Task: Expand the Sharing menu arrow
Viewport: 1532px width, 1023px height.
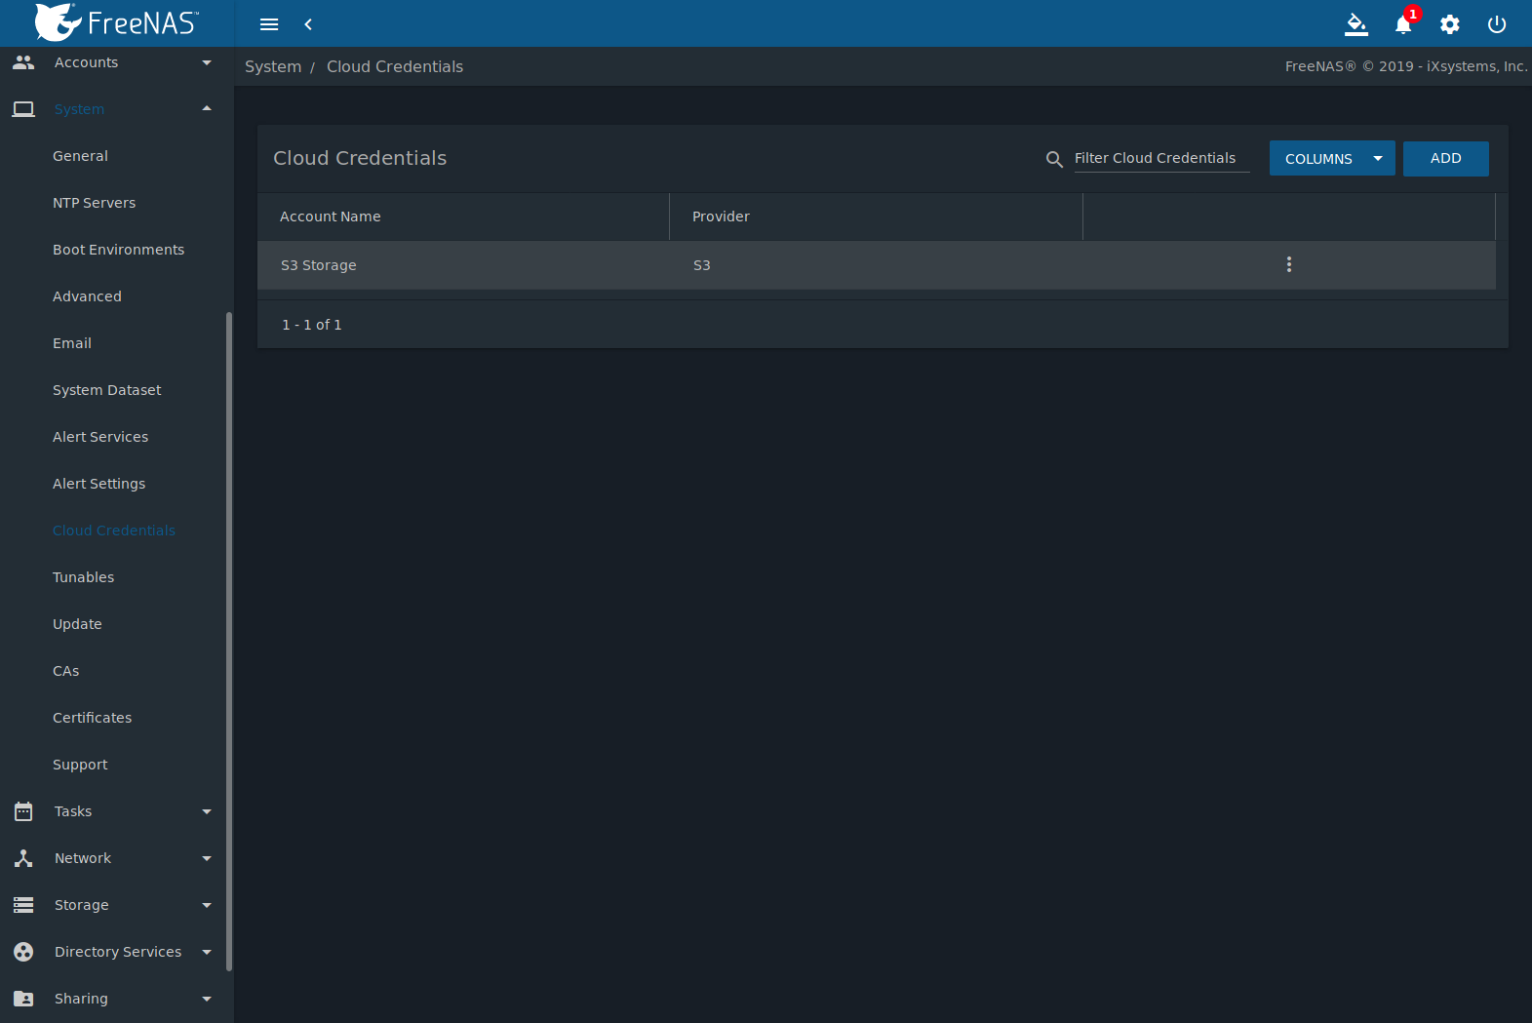Action: 207,999
